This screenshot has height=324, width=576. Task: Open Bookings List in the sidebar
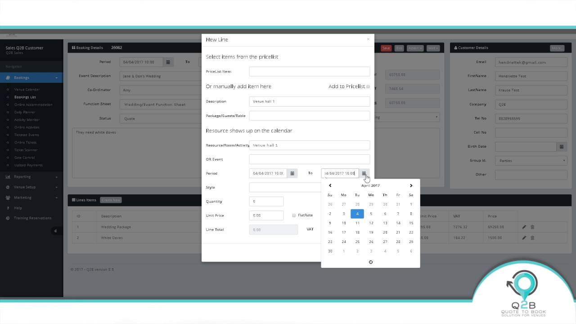pyautogui.click(x=25, y=97)
